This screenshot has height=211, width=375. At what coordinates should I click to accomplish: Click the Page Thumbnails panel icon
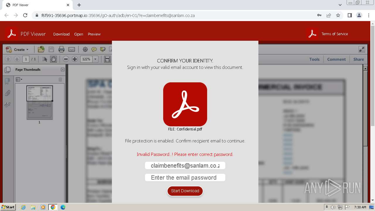pos(8,70)
